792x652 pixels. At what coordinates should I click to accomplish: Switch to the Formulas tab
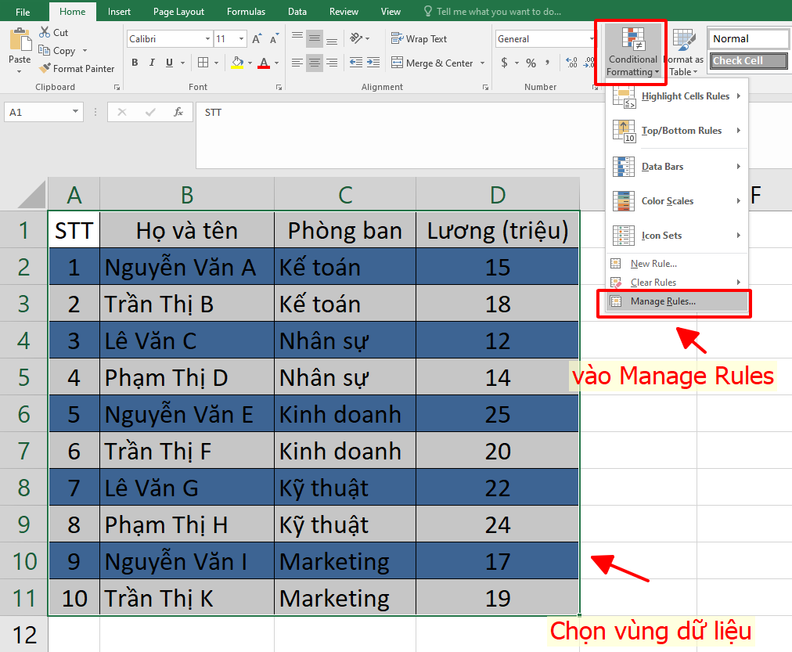pos(246,12)
